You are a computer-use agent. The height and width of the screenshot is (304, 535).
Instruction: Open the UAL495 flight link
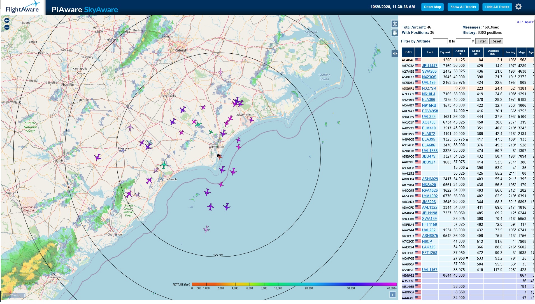pos(429,83)
